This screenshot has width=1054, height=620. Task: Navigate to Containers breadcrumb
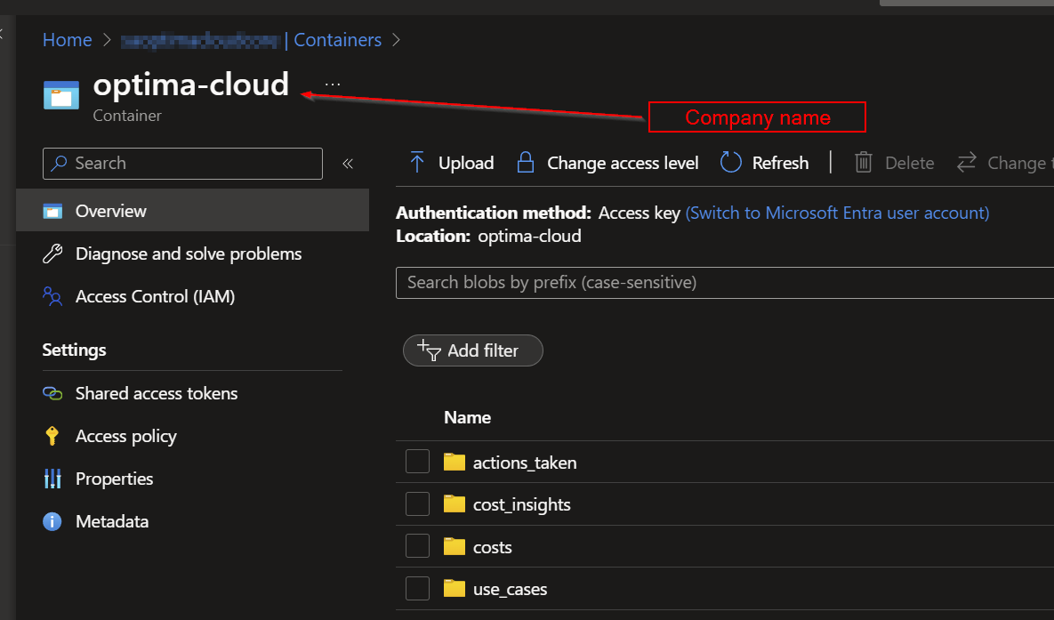click(x=337, y=40)
